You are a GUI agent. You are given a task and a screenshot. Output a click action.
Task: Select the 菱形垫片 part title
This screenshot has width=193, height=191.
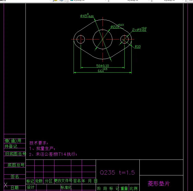[159, 183]
